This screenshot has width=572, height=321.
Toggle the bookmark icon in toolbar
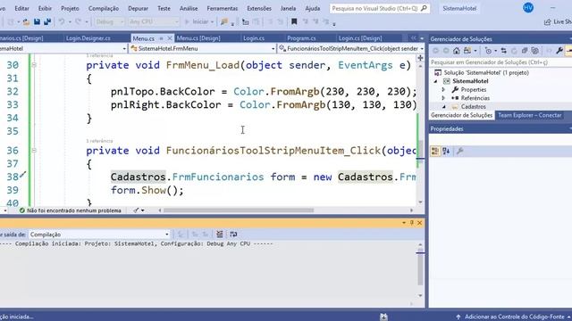tap(294, 21)
